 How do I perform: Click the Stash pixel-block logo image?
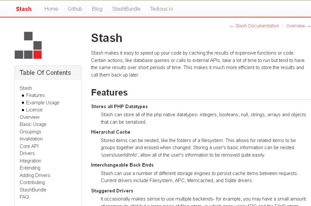[28, 45]
